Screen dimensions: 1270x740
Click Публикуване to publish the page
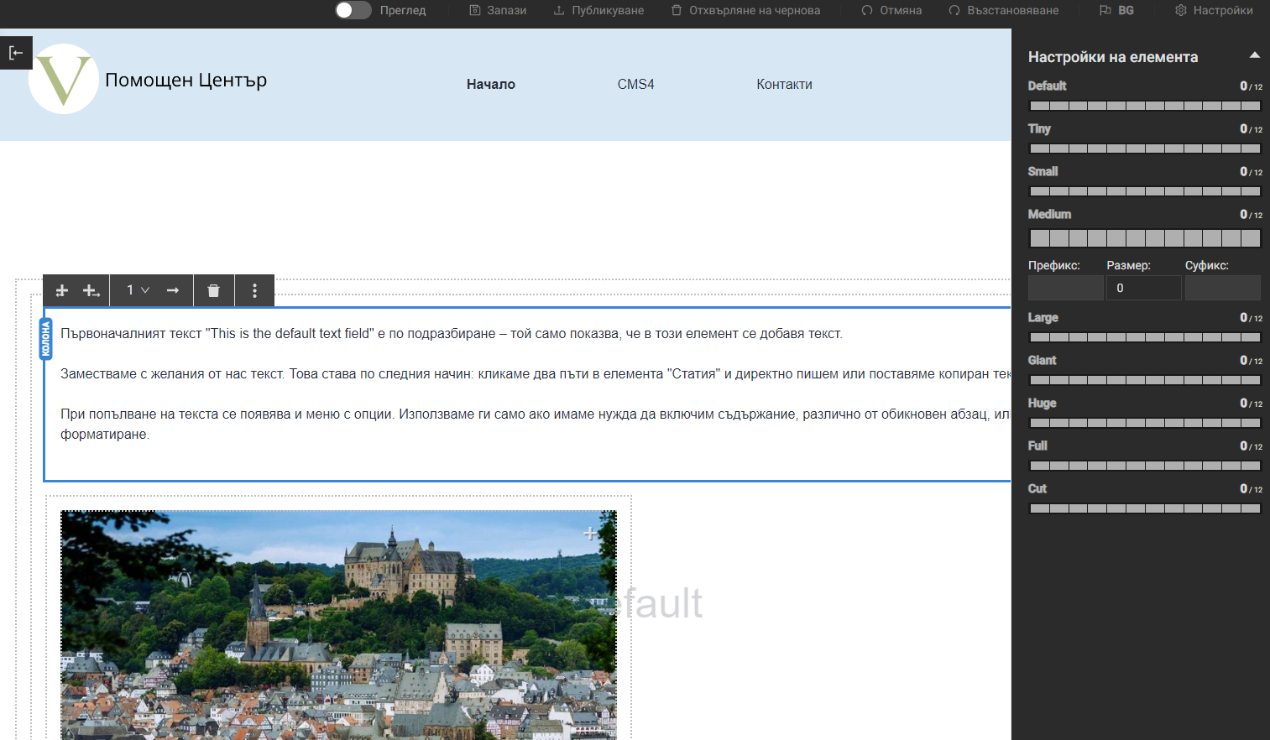(x=598, y=10)
